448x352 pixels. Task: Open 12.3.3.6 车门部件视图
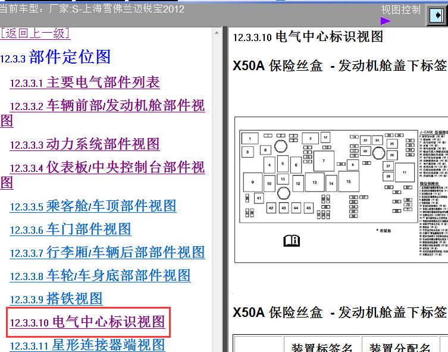(x=70, y=230)
